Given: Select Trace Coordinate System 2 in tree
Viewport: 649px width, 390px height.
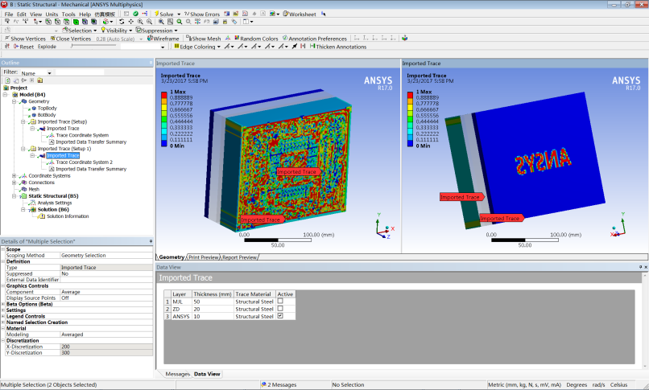Looking at the screenshot, I should [84, 162].
